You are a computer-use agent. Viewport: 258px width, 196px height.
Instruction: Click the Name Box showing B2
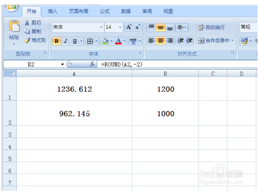tap(31, 65)
